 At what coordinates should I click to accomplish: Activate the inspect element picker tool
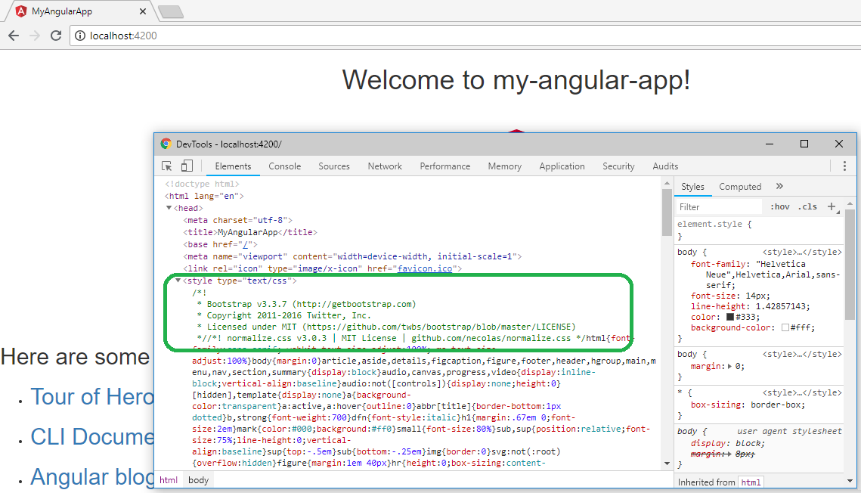pyautogui.click(x=167, y=166)
